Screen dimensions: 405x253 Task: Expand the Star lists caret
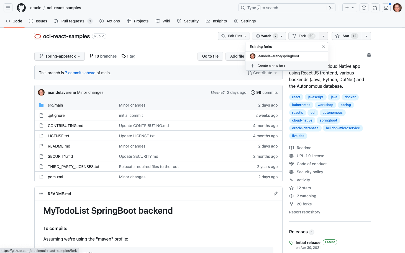[x=366, y=36]
